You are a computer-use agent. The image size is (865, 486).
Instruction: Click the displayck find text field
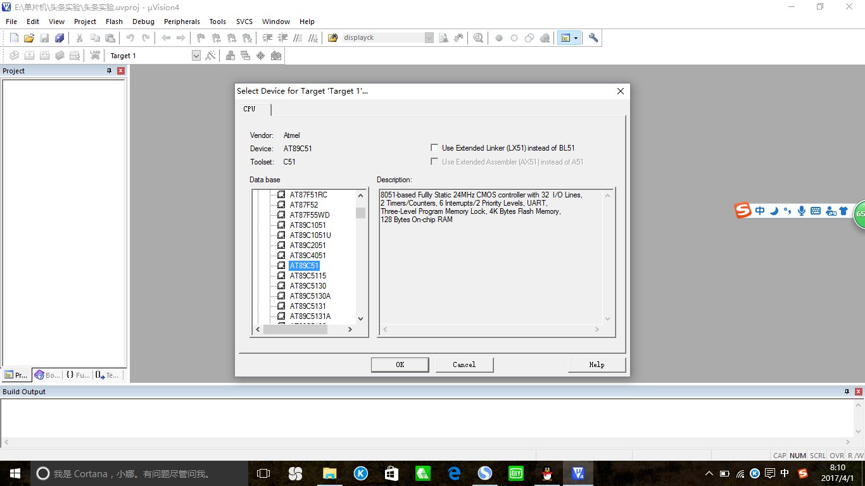click(382, 38)
